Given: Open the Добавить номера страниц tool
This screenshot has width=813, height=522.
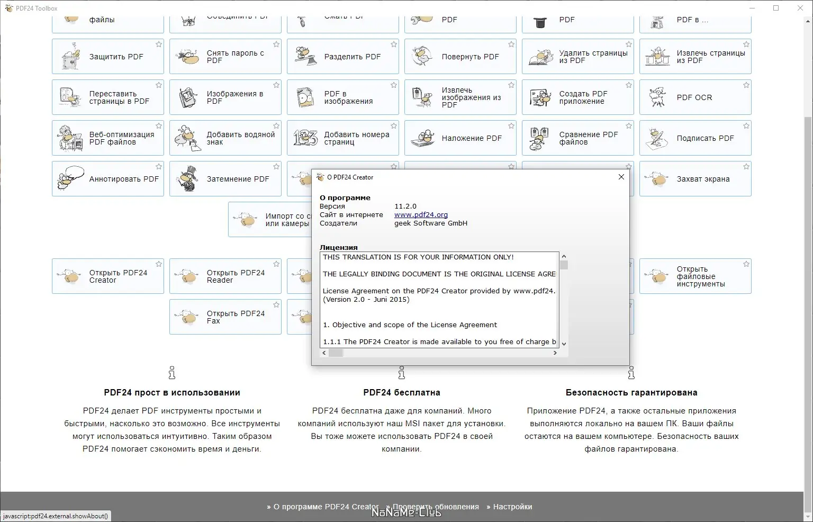Looking at the screenshot, I should 343,138.
